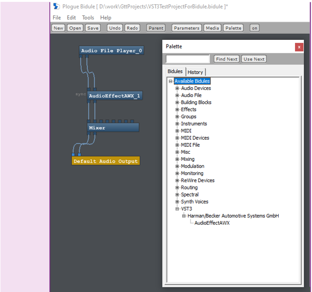312x292 pixels.
Task: Collapse Harman/Becker Automotive Systems GmbH node
Action: (183, 216)
